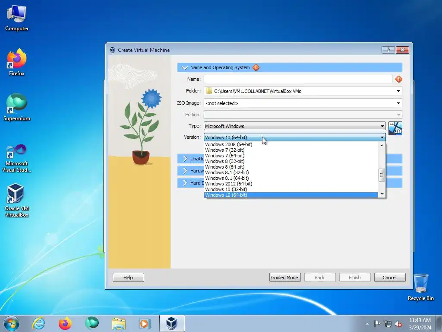Choose Windows 7 (32-bit) from the list
The image size is (442, 332).
pos(291,150)
